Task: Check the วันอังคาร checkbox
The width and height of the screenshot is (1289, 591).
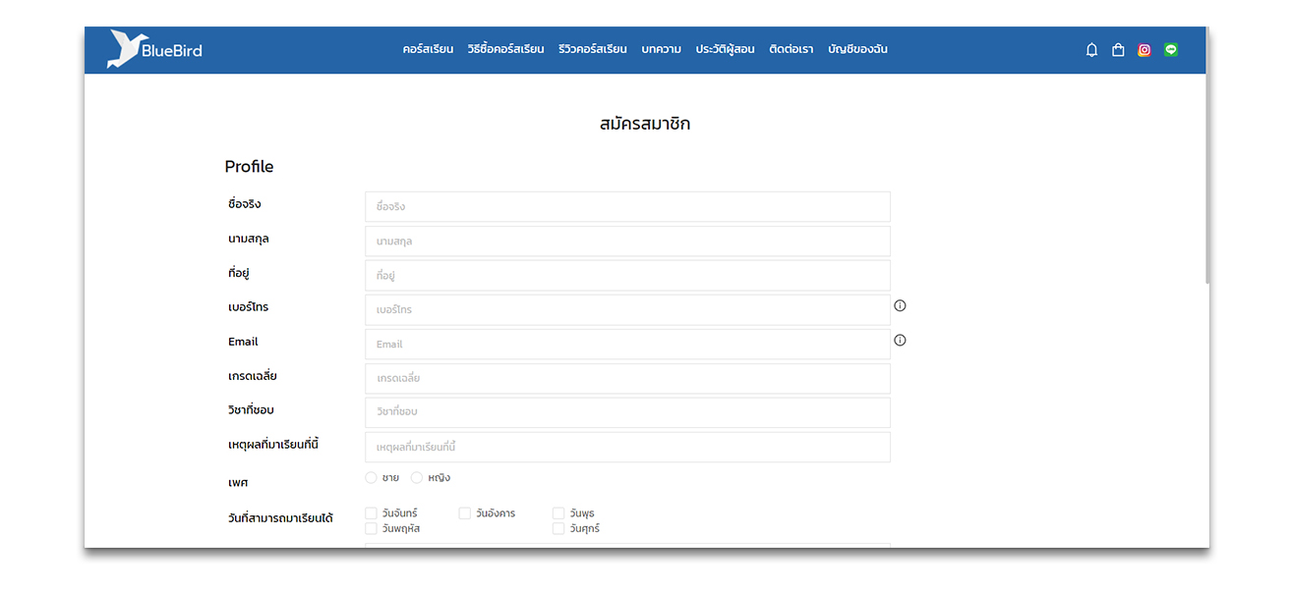Action: coord(465,513)
